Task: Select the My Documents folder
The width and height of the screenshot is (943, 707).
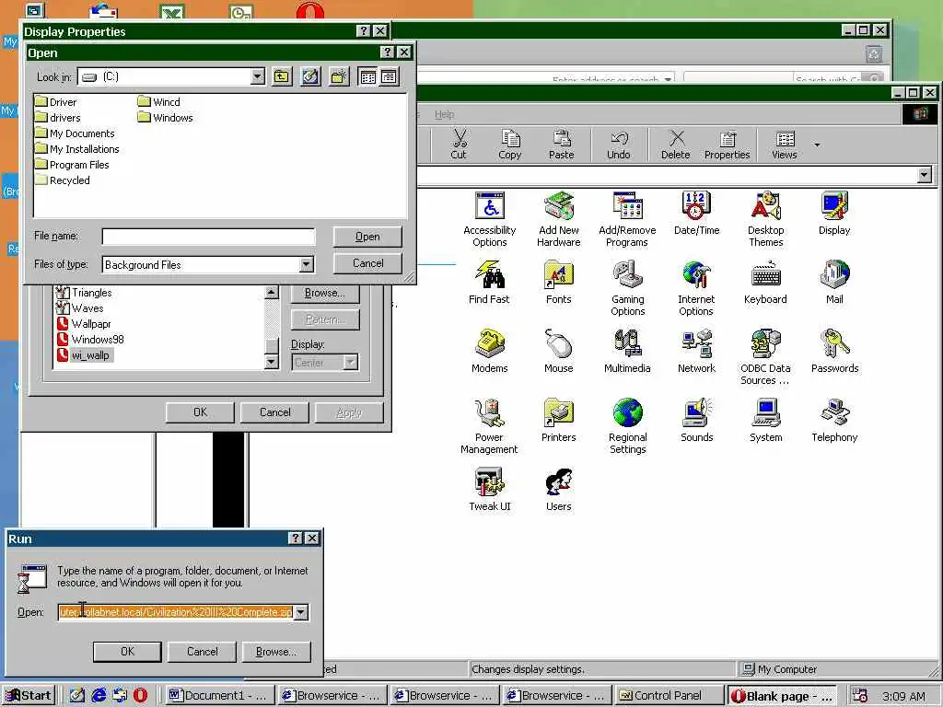Action: coord(75,133)
